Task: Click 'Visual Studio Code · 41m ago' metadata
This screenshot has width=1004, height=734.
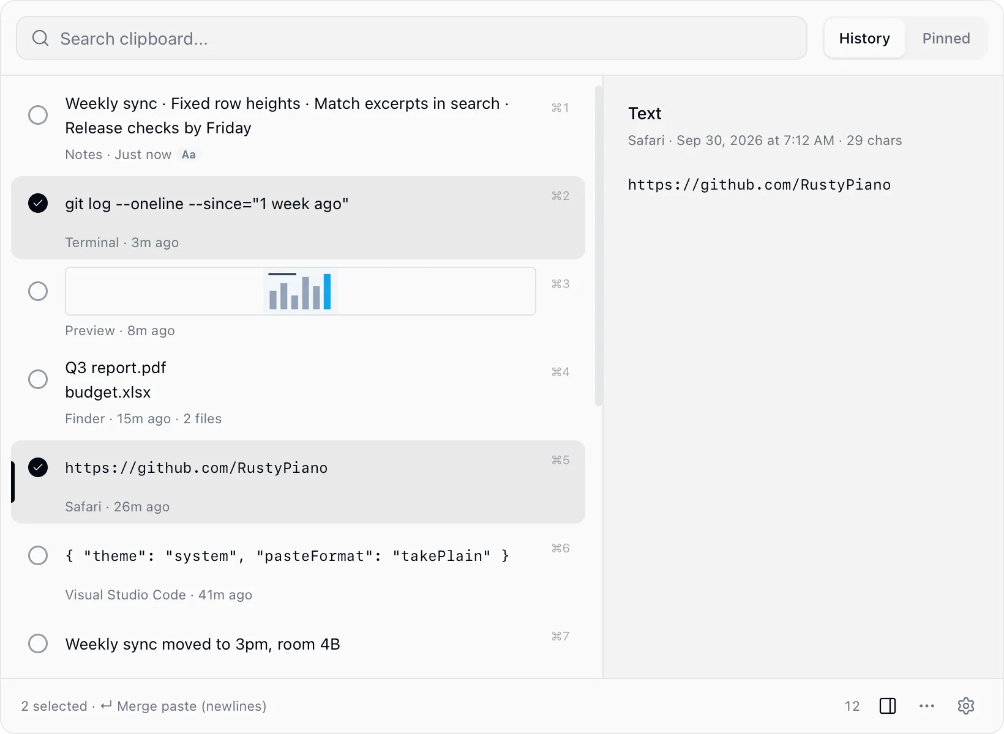Action: 159,595
